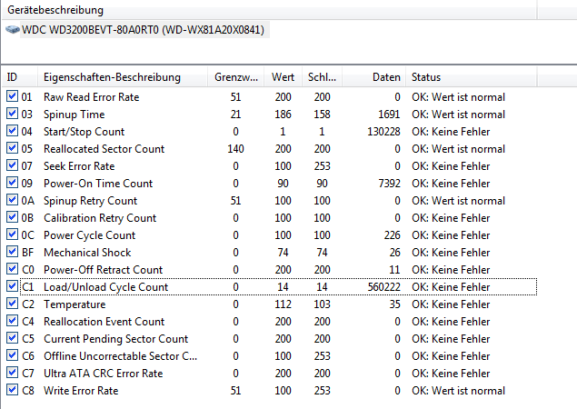Click the Daten value 1691
The width and height of the screenshot is (577, 409).
[x=389, y=115]
